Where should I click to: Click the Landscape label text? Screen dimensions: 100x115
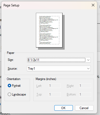pos(19,94)
